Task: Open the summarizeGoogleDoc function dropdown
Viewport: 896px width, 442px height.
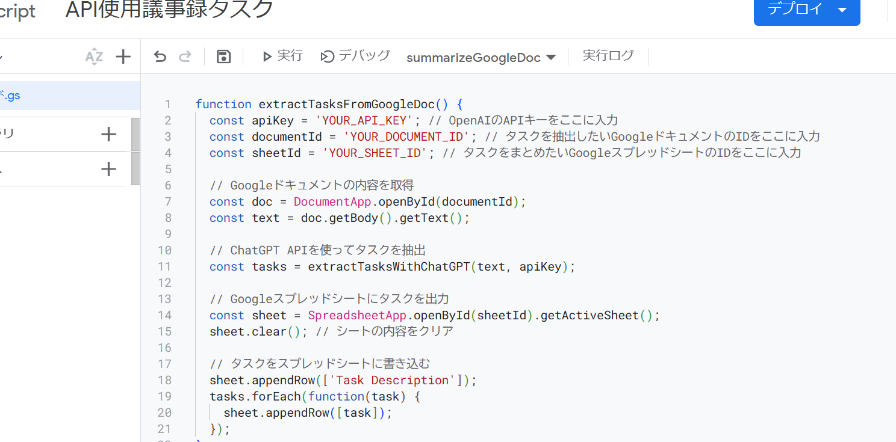Action: (481, 58)
